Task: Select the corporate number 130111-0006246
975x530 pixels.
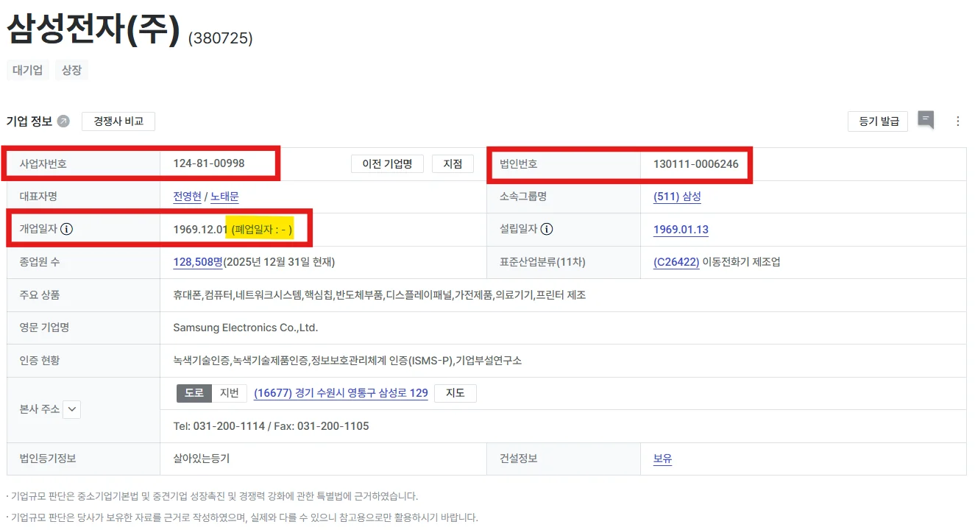Action: [x=695, y=164]
